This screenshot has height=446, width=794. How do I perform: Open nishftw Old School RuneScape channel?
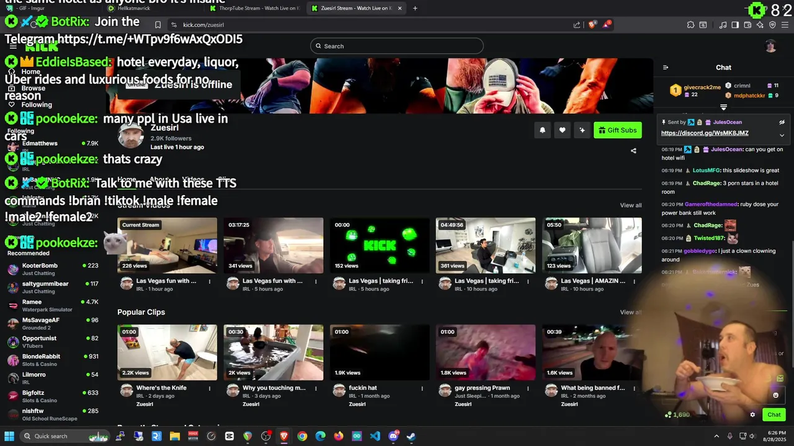click(x=53, y=414)
